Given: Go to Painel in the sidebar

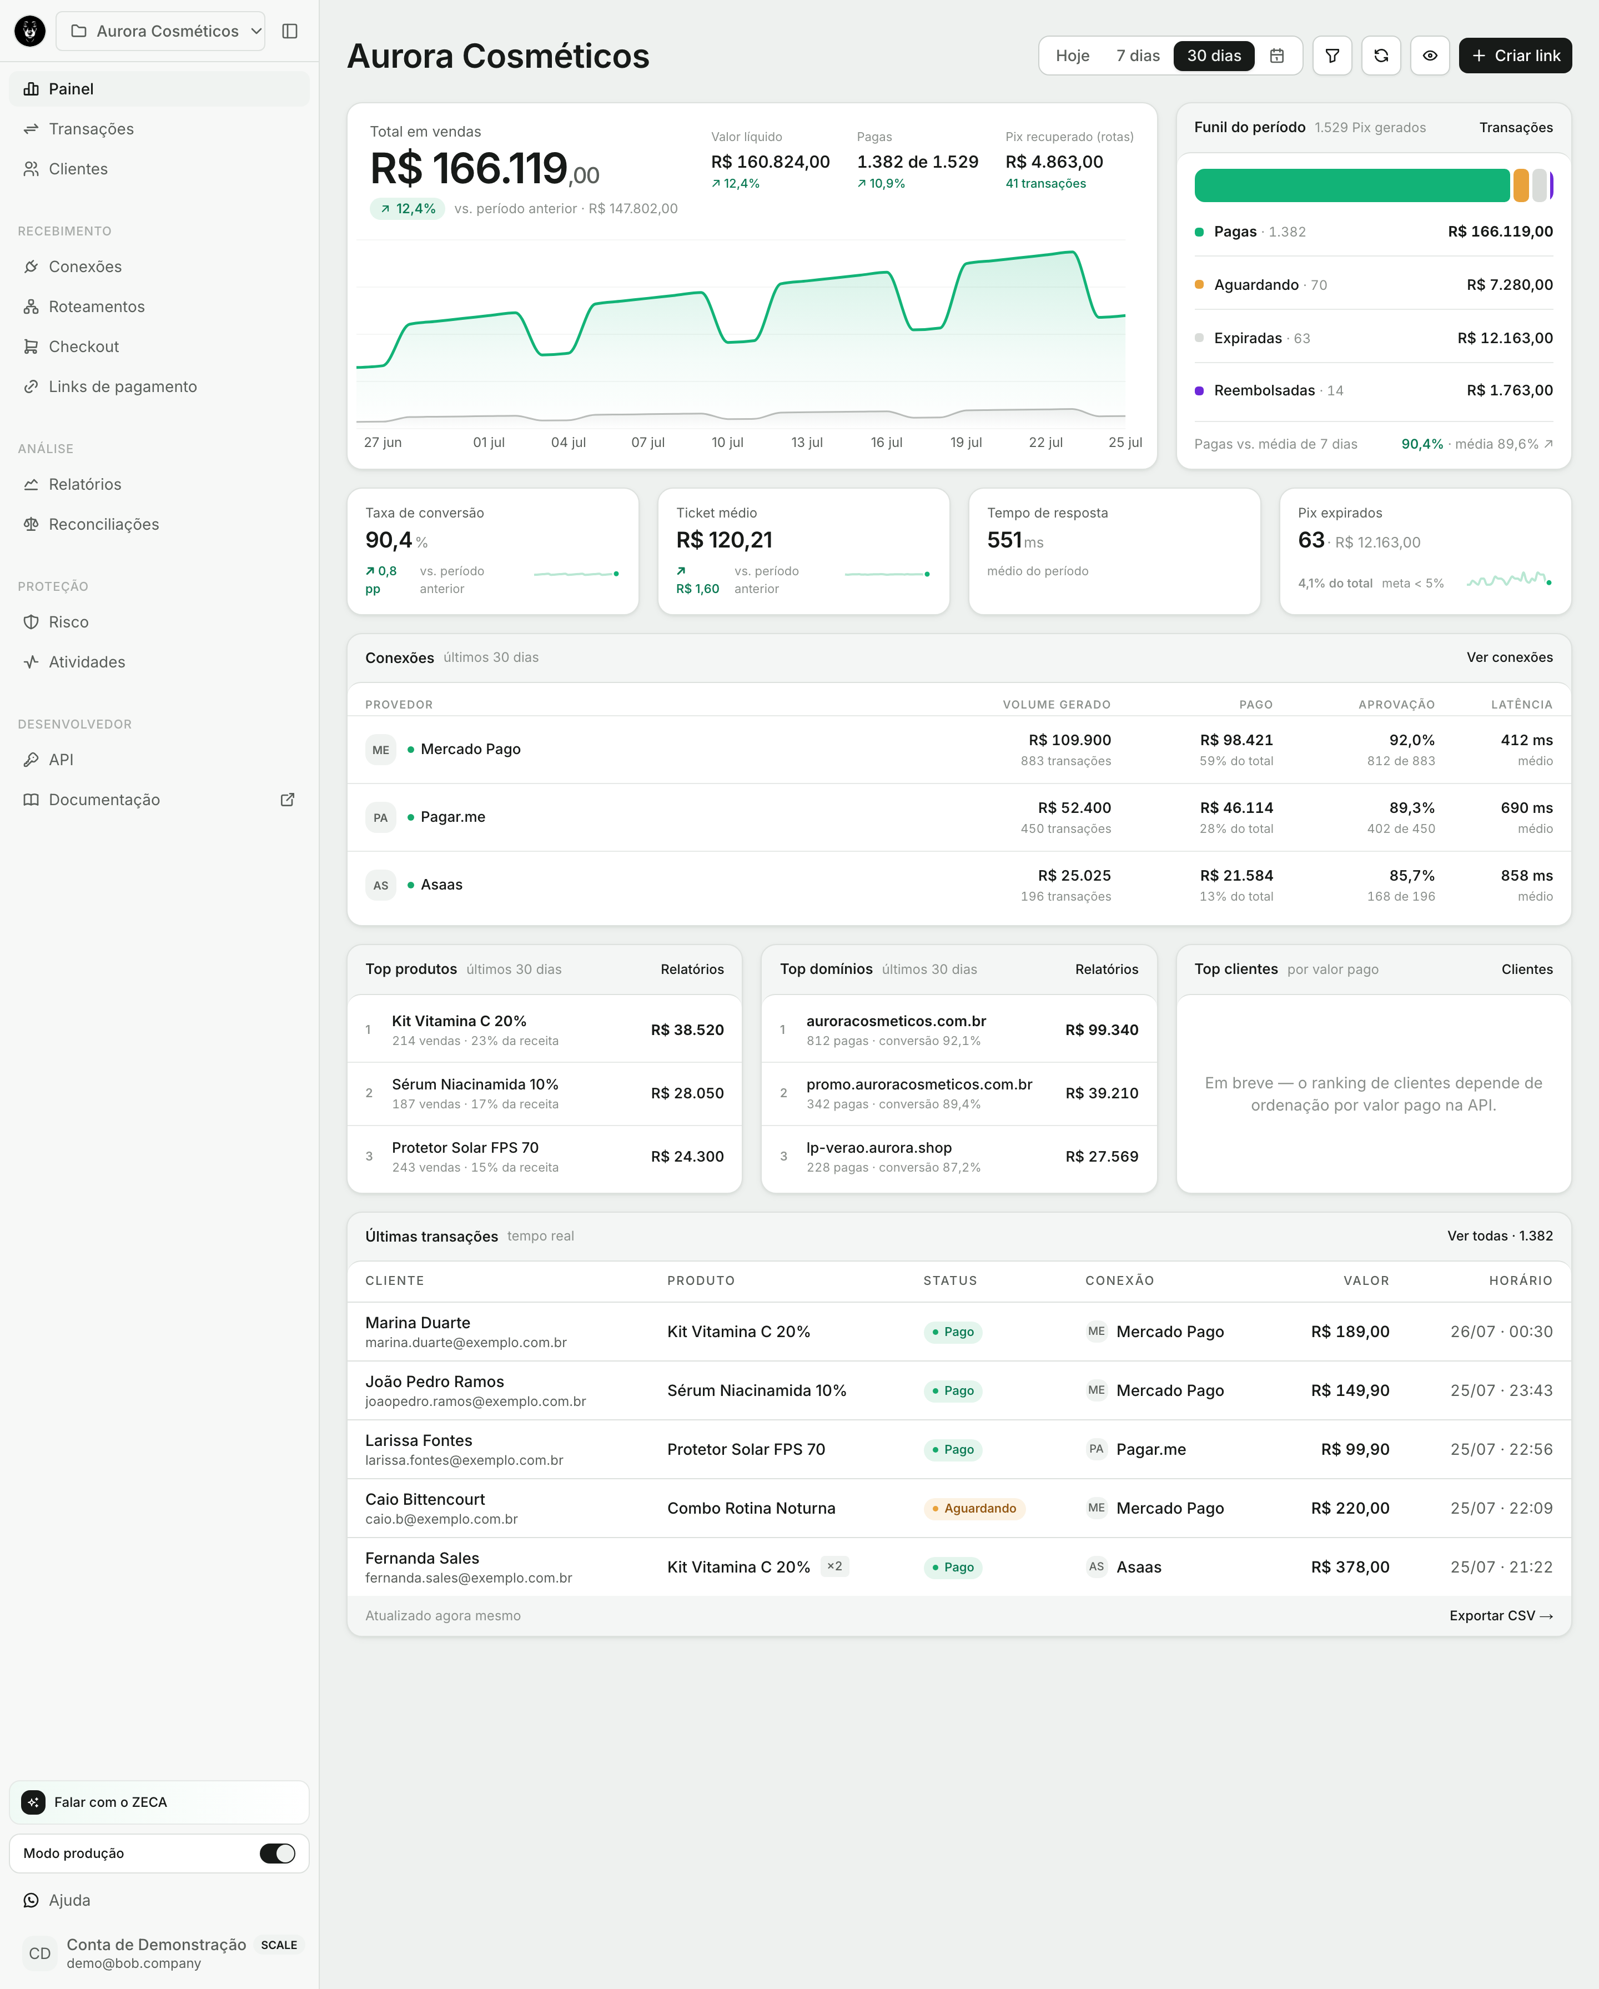Looking at the screenshot, I should [x=160, y=88].
